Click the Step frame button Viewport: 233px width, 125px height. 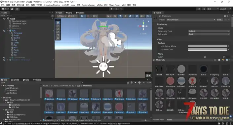pos(121,9)
